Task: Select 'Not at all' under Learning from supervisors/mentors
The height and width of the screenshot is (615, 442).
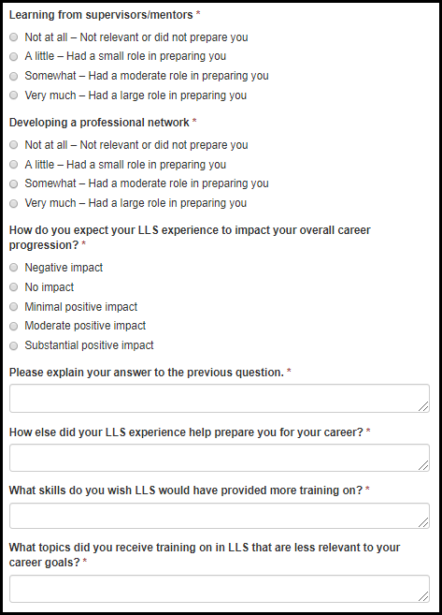Action: 14,37
